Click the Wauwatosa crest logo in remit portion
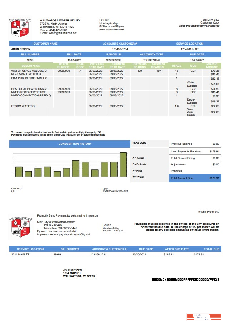The width and height of the screenshot is (230, 326). [x=20, y=227]
